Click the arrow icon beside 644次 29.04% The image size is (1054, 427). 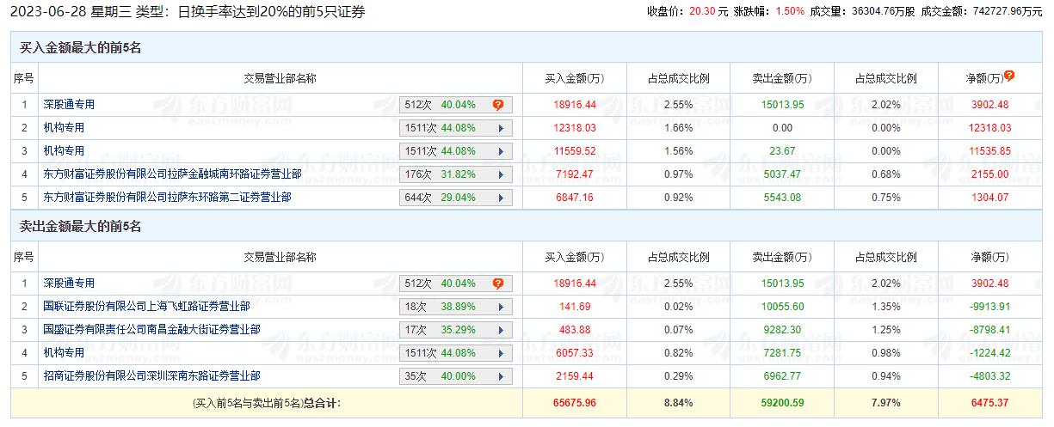(500, 198)
